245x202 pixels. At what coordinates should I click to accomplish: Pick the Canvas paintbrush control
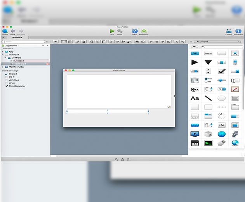click(235, 89)
